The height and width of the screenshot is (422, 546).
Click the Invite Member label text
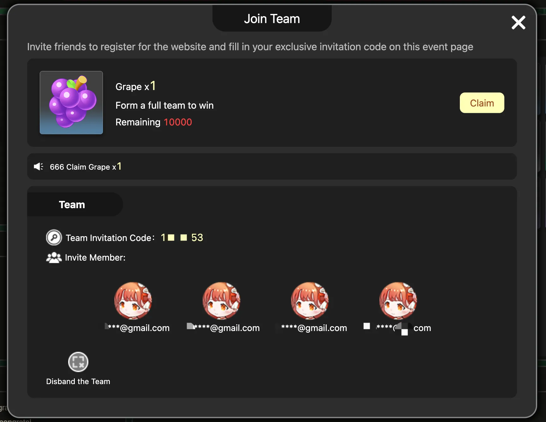[x=95, y=258]
